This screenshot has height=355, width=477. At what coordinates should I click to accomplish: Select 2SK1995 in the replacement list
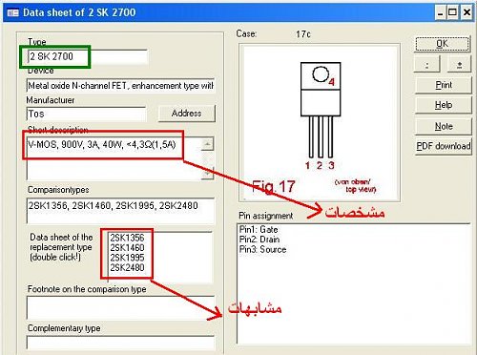127,258
